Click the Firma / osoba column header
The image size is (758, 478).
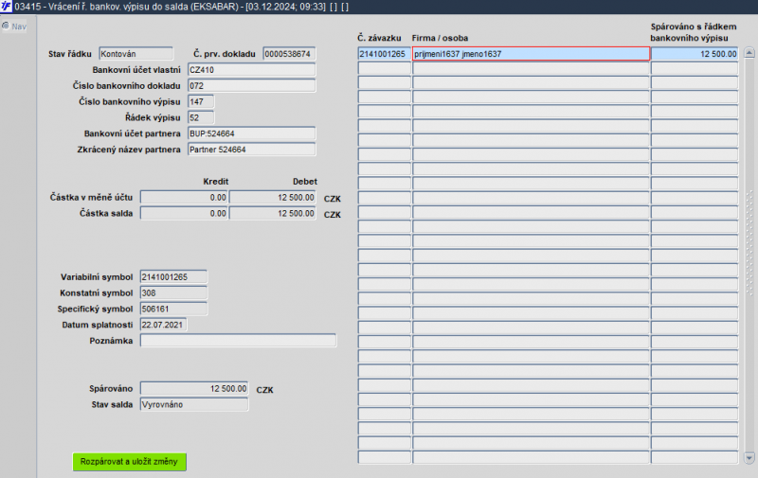(x=440, y=38)
